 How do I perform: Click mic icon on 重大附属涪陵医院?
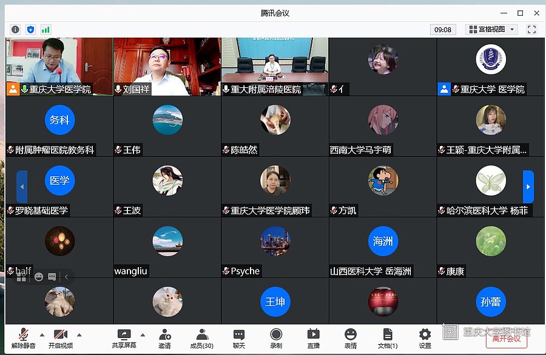point(226,90)
